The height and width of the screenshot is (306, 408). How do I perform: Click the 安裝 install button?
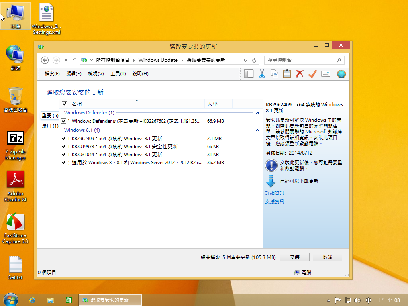[x=294, y=257]
